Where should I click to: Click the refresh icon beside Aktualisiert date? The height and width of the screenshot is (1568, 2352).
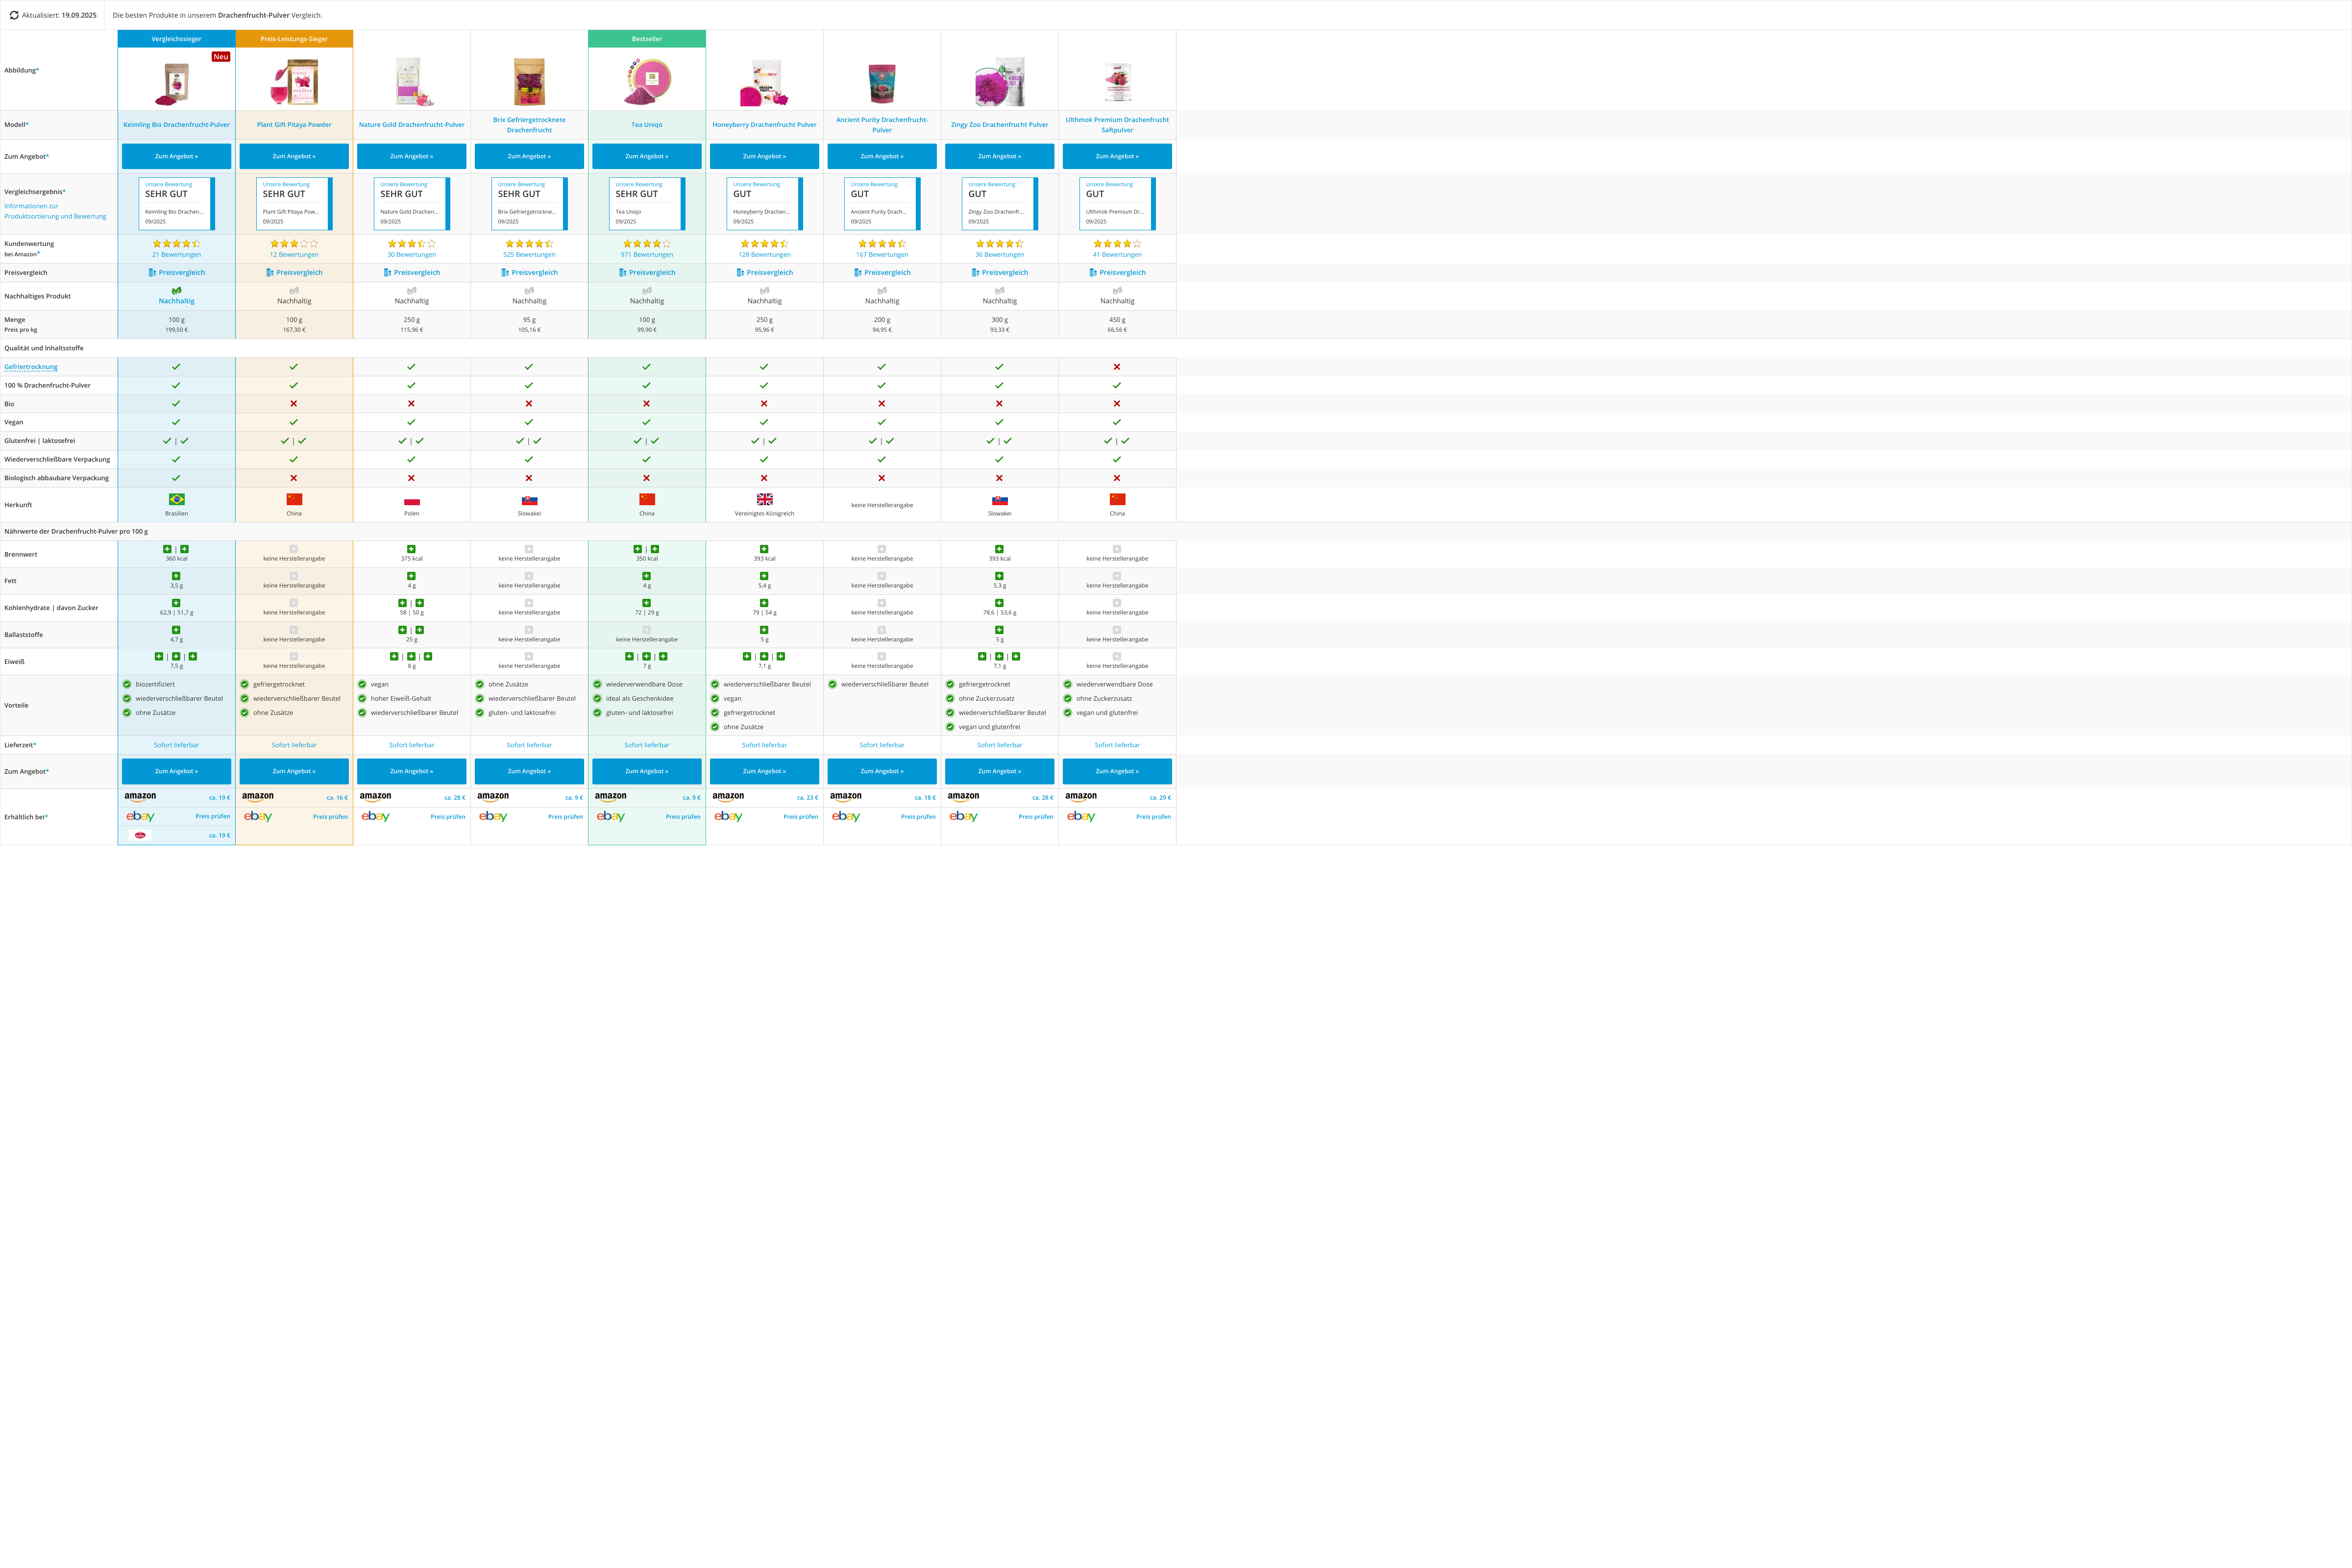[14, 15]
